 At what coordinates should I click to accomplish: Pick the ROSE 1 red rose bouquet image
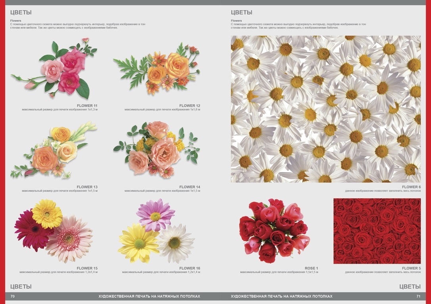[x=274, y=231]
